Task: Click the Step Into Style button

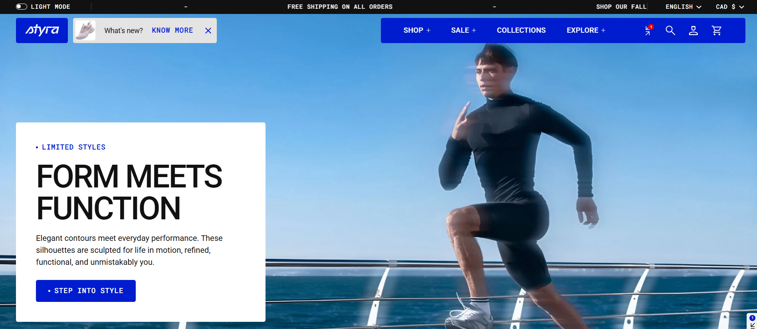Action: point(86,291)
